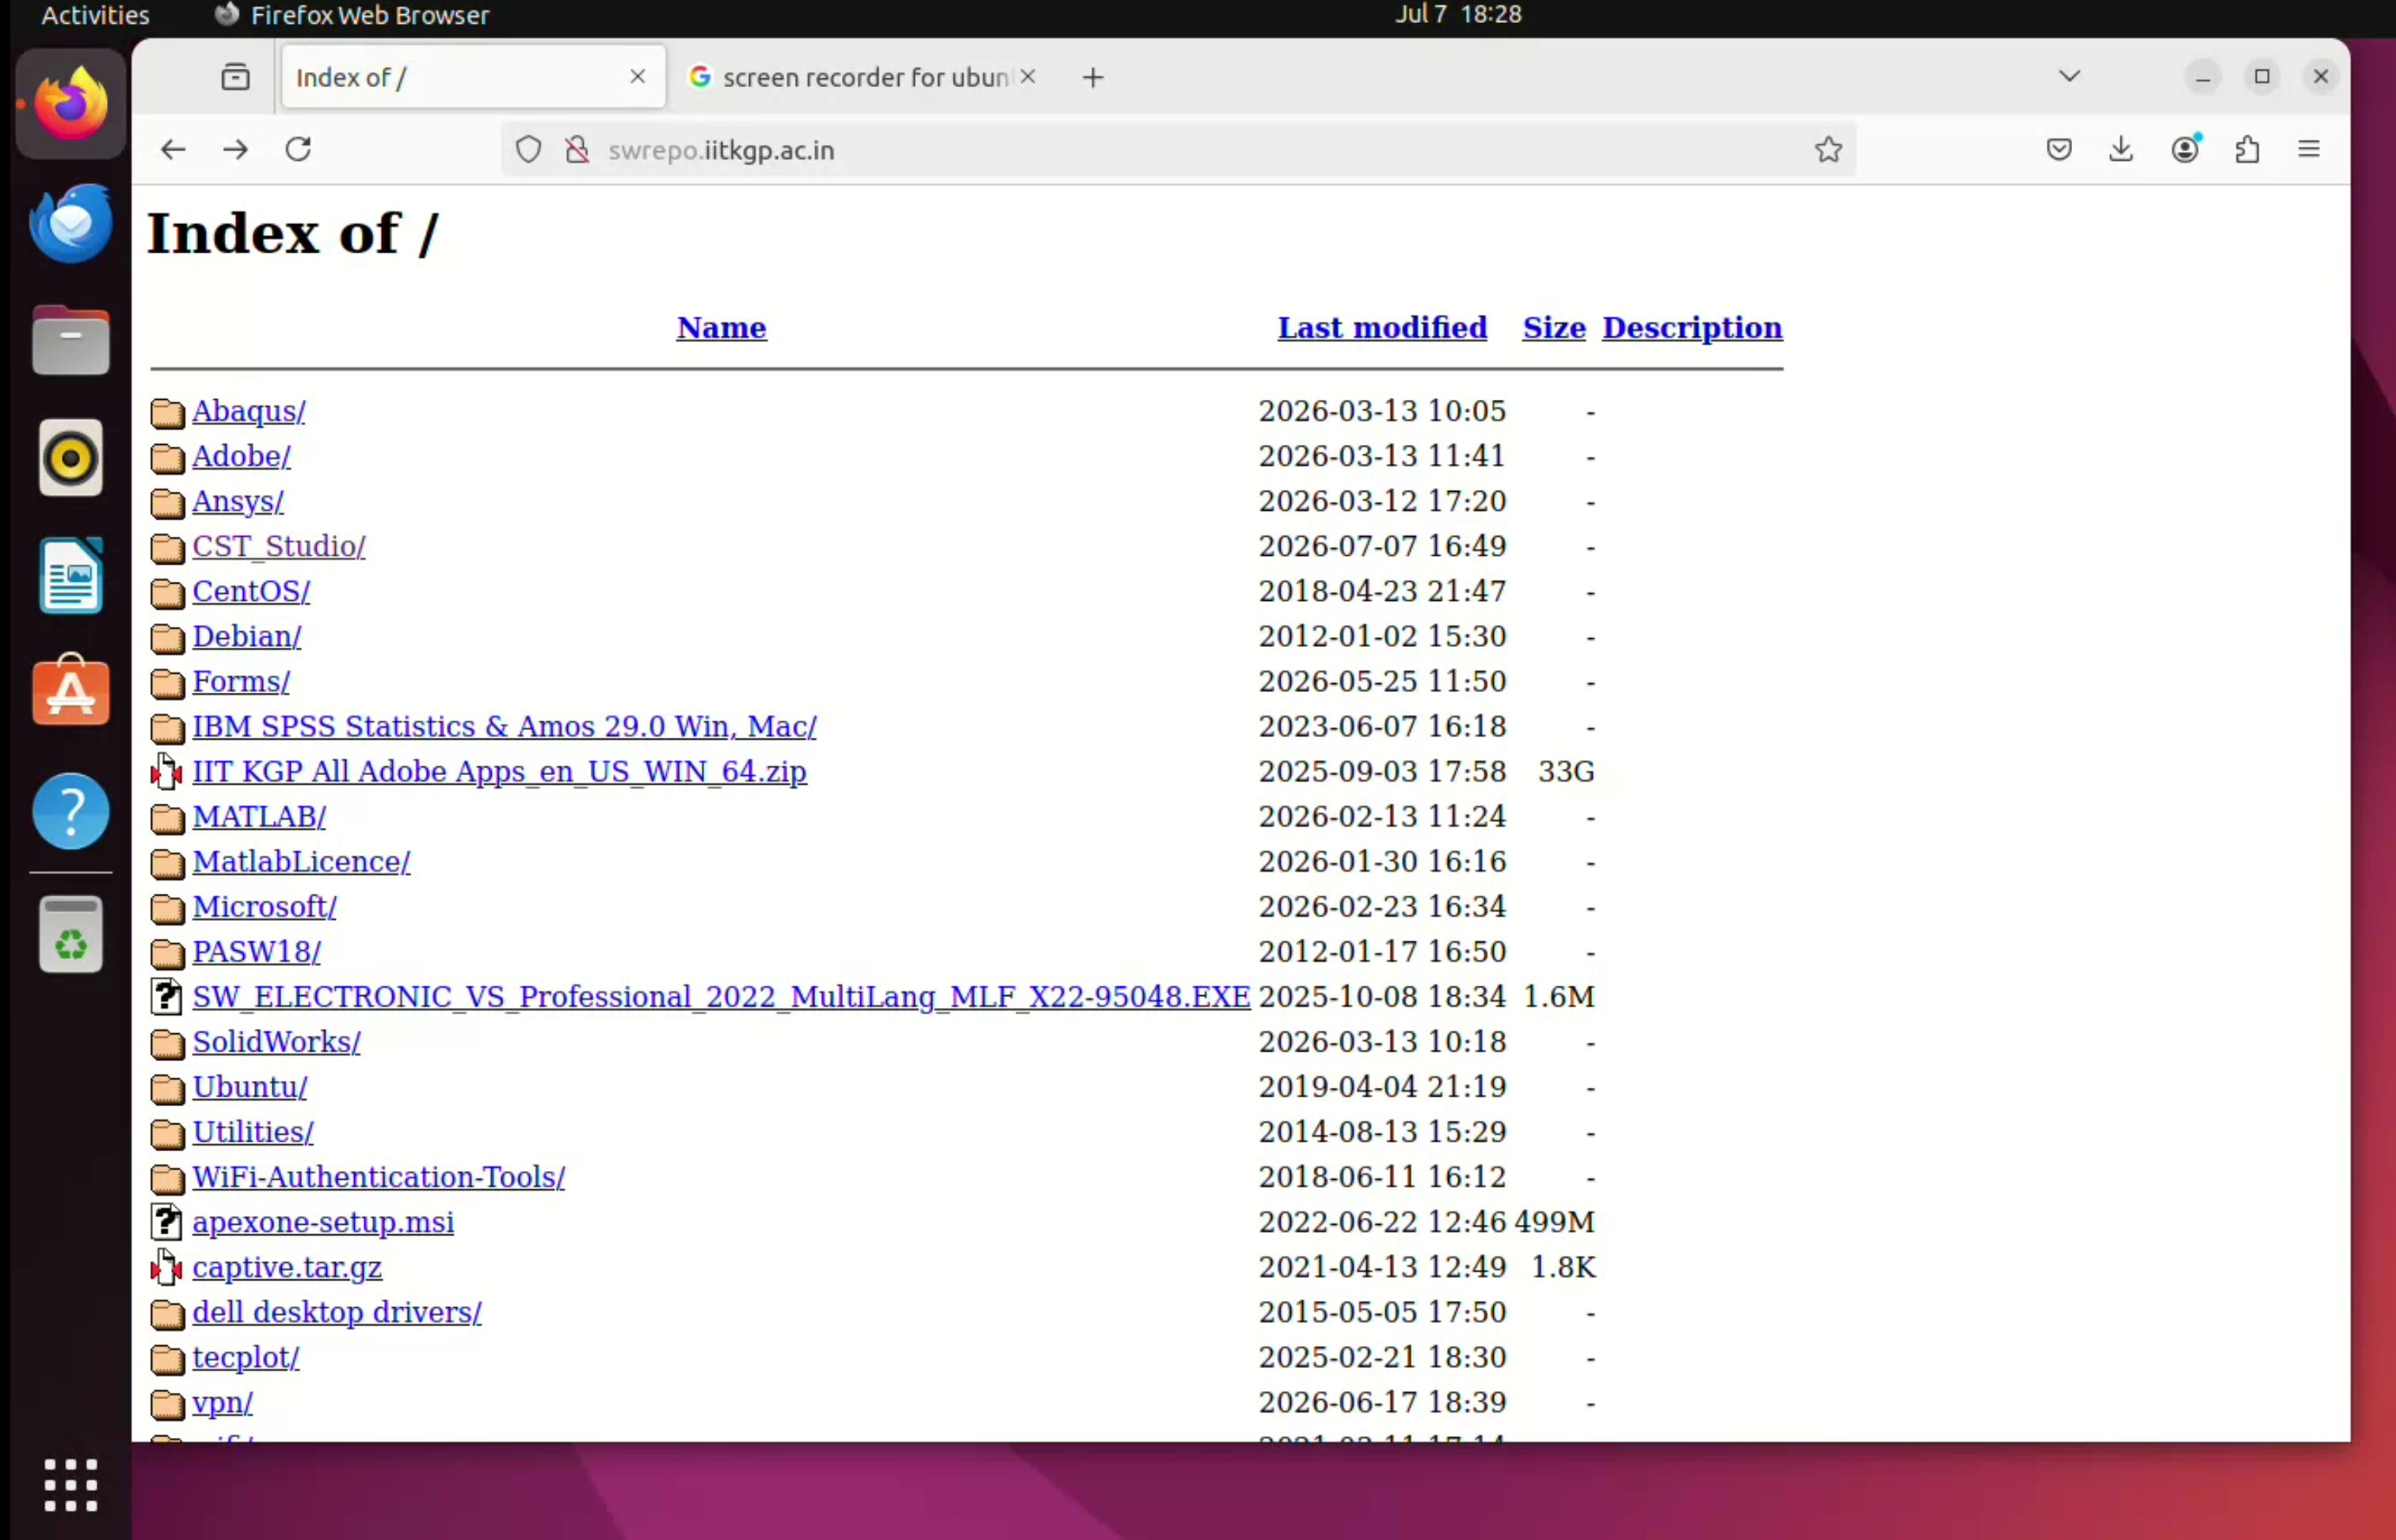The height and width of the screenshot is (1540, 2396).
Task: Open LibreOffice Writer from the dock
Action: click(x=71, y=576)
